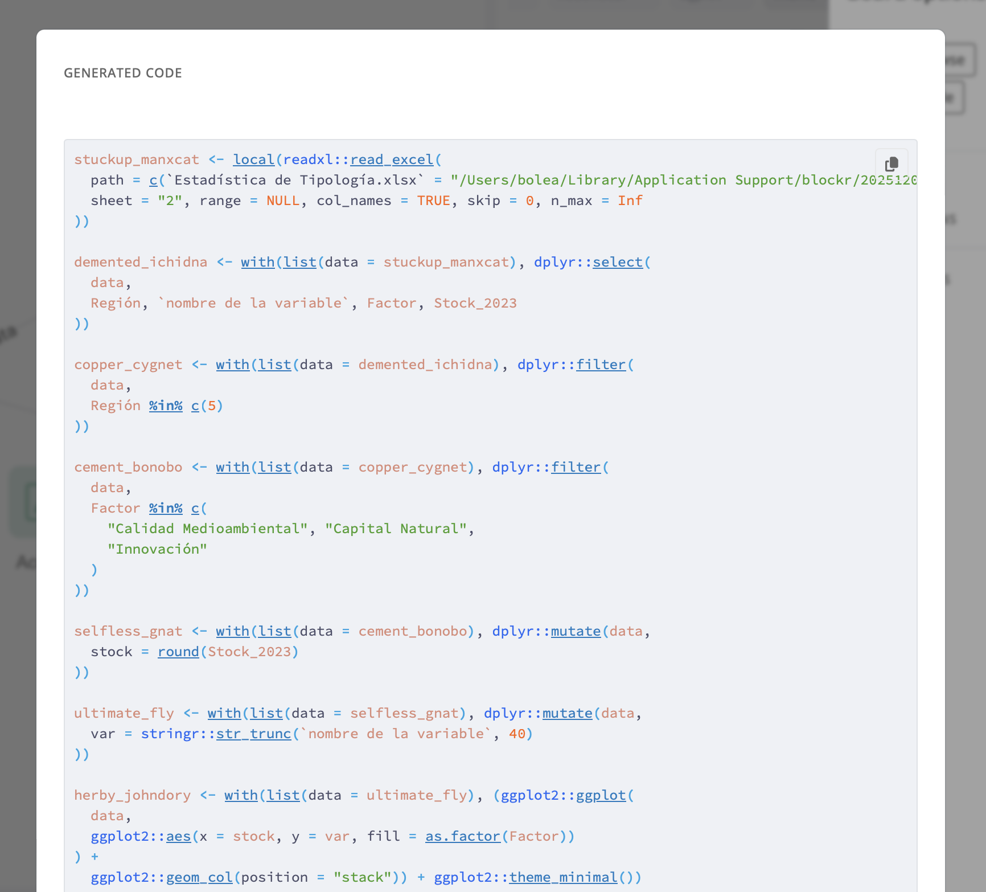986x892 pixels.
Task: Click the theme_minimal function link
Action: tap(563, 877)
